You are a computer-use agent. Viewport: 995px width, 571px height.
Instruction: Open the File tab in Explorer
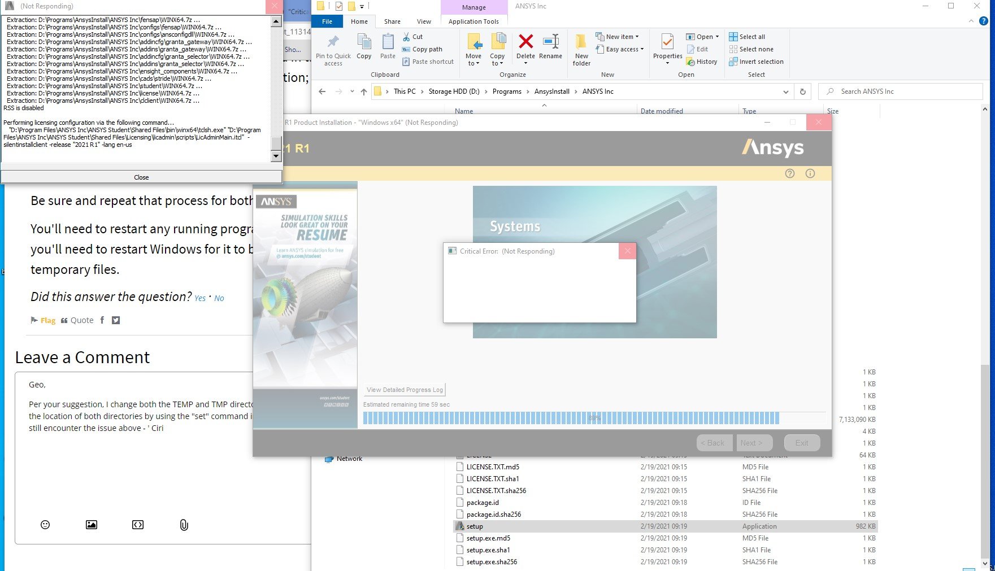point(327,21)
